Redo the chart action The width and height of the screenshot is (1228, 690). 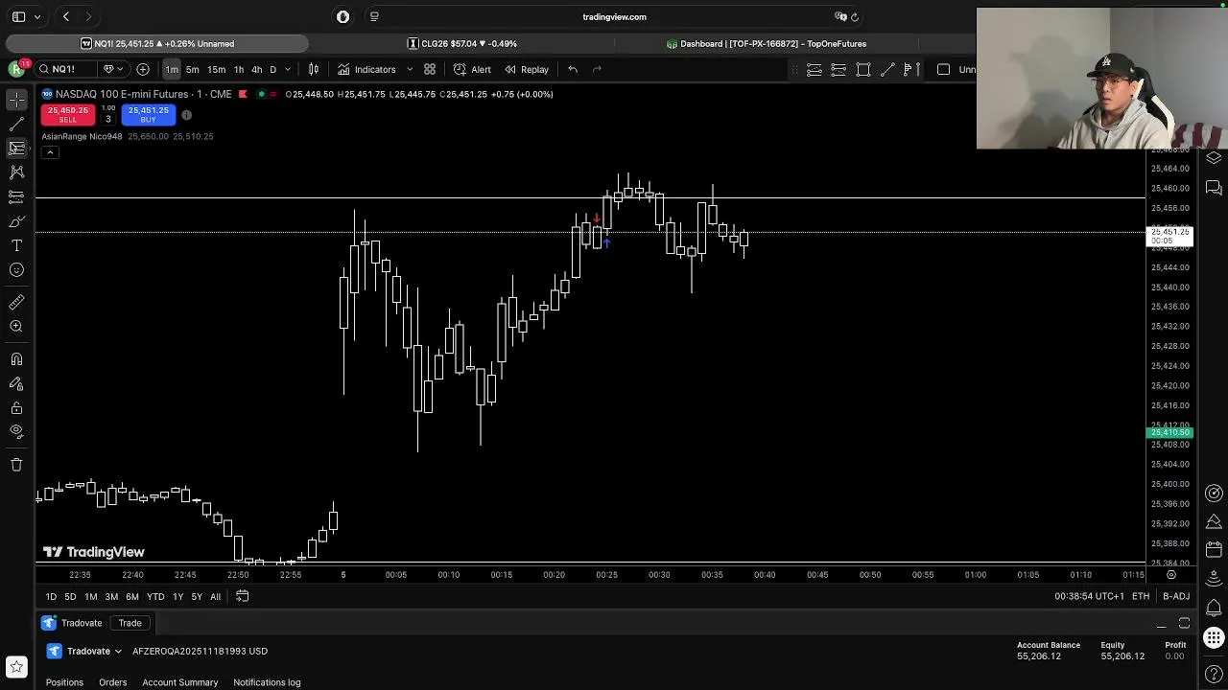click(x=597, y=69)
